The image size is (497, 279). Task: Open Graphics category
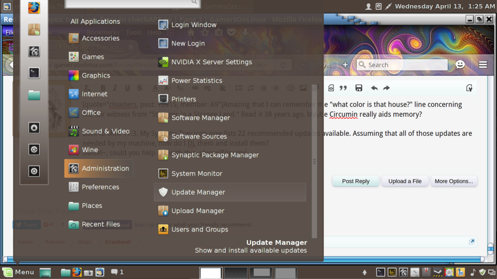pos(98,75)
